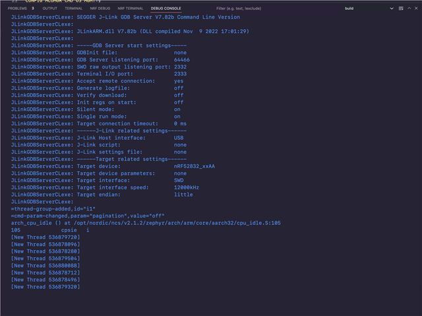Click the 'GDBInit file: none' line
422x316 pixels.
pyautogui.click(x=99, y=53)
